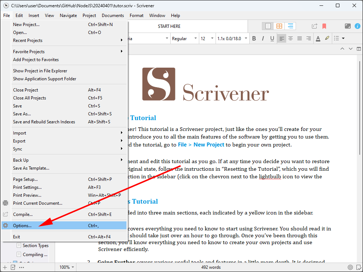This screenshot has height=272, width=363.
Task: Choose Save As... menu entry
Action: tap(69, 114)
